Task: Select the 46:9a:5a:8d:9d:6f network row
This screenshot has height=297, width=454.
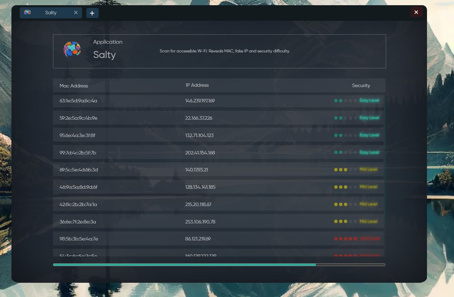Action: pyautogui.click(x=219, y=187)
